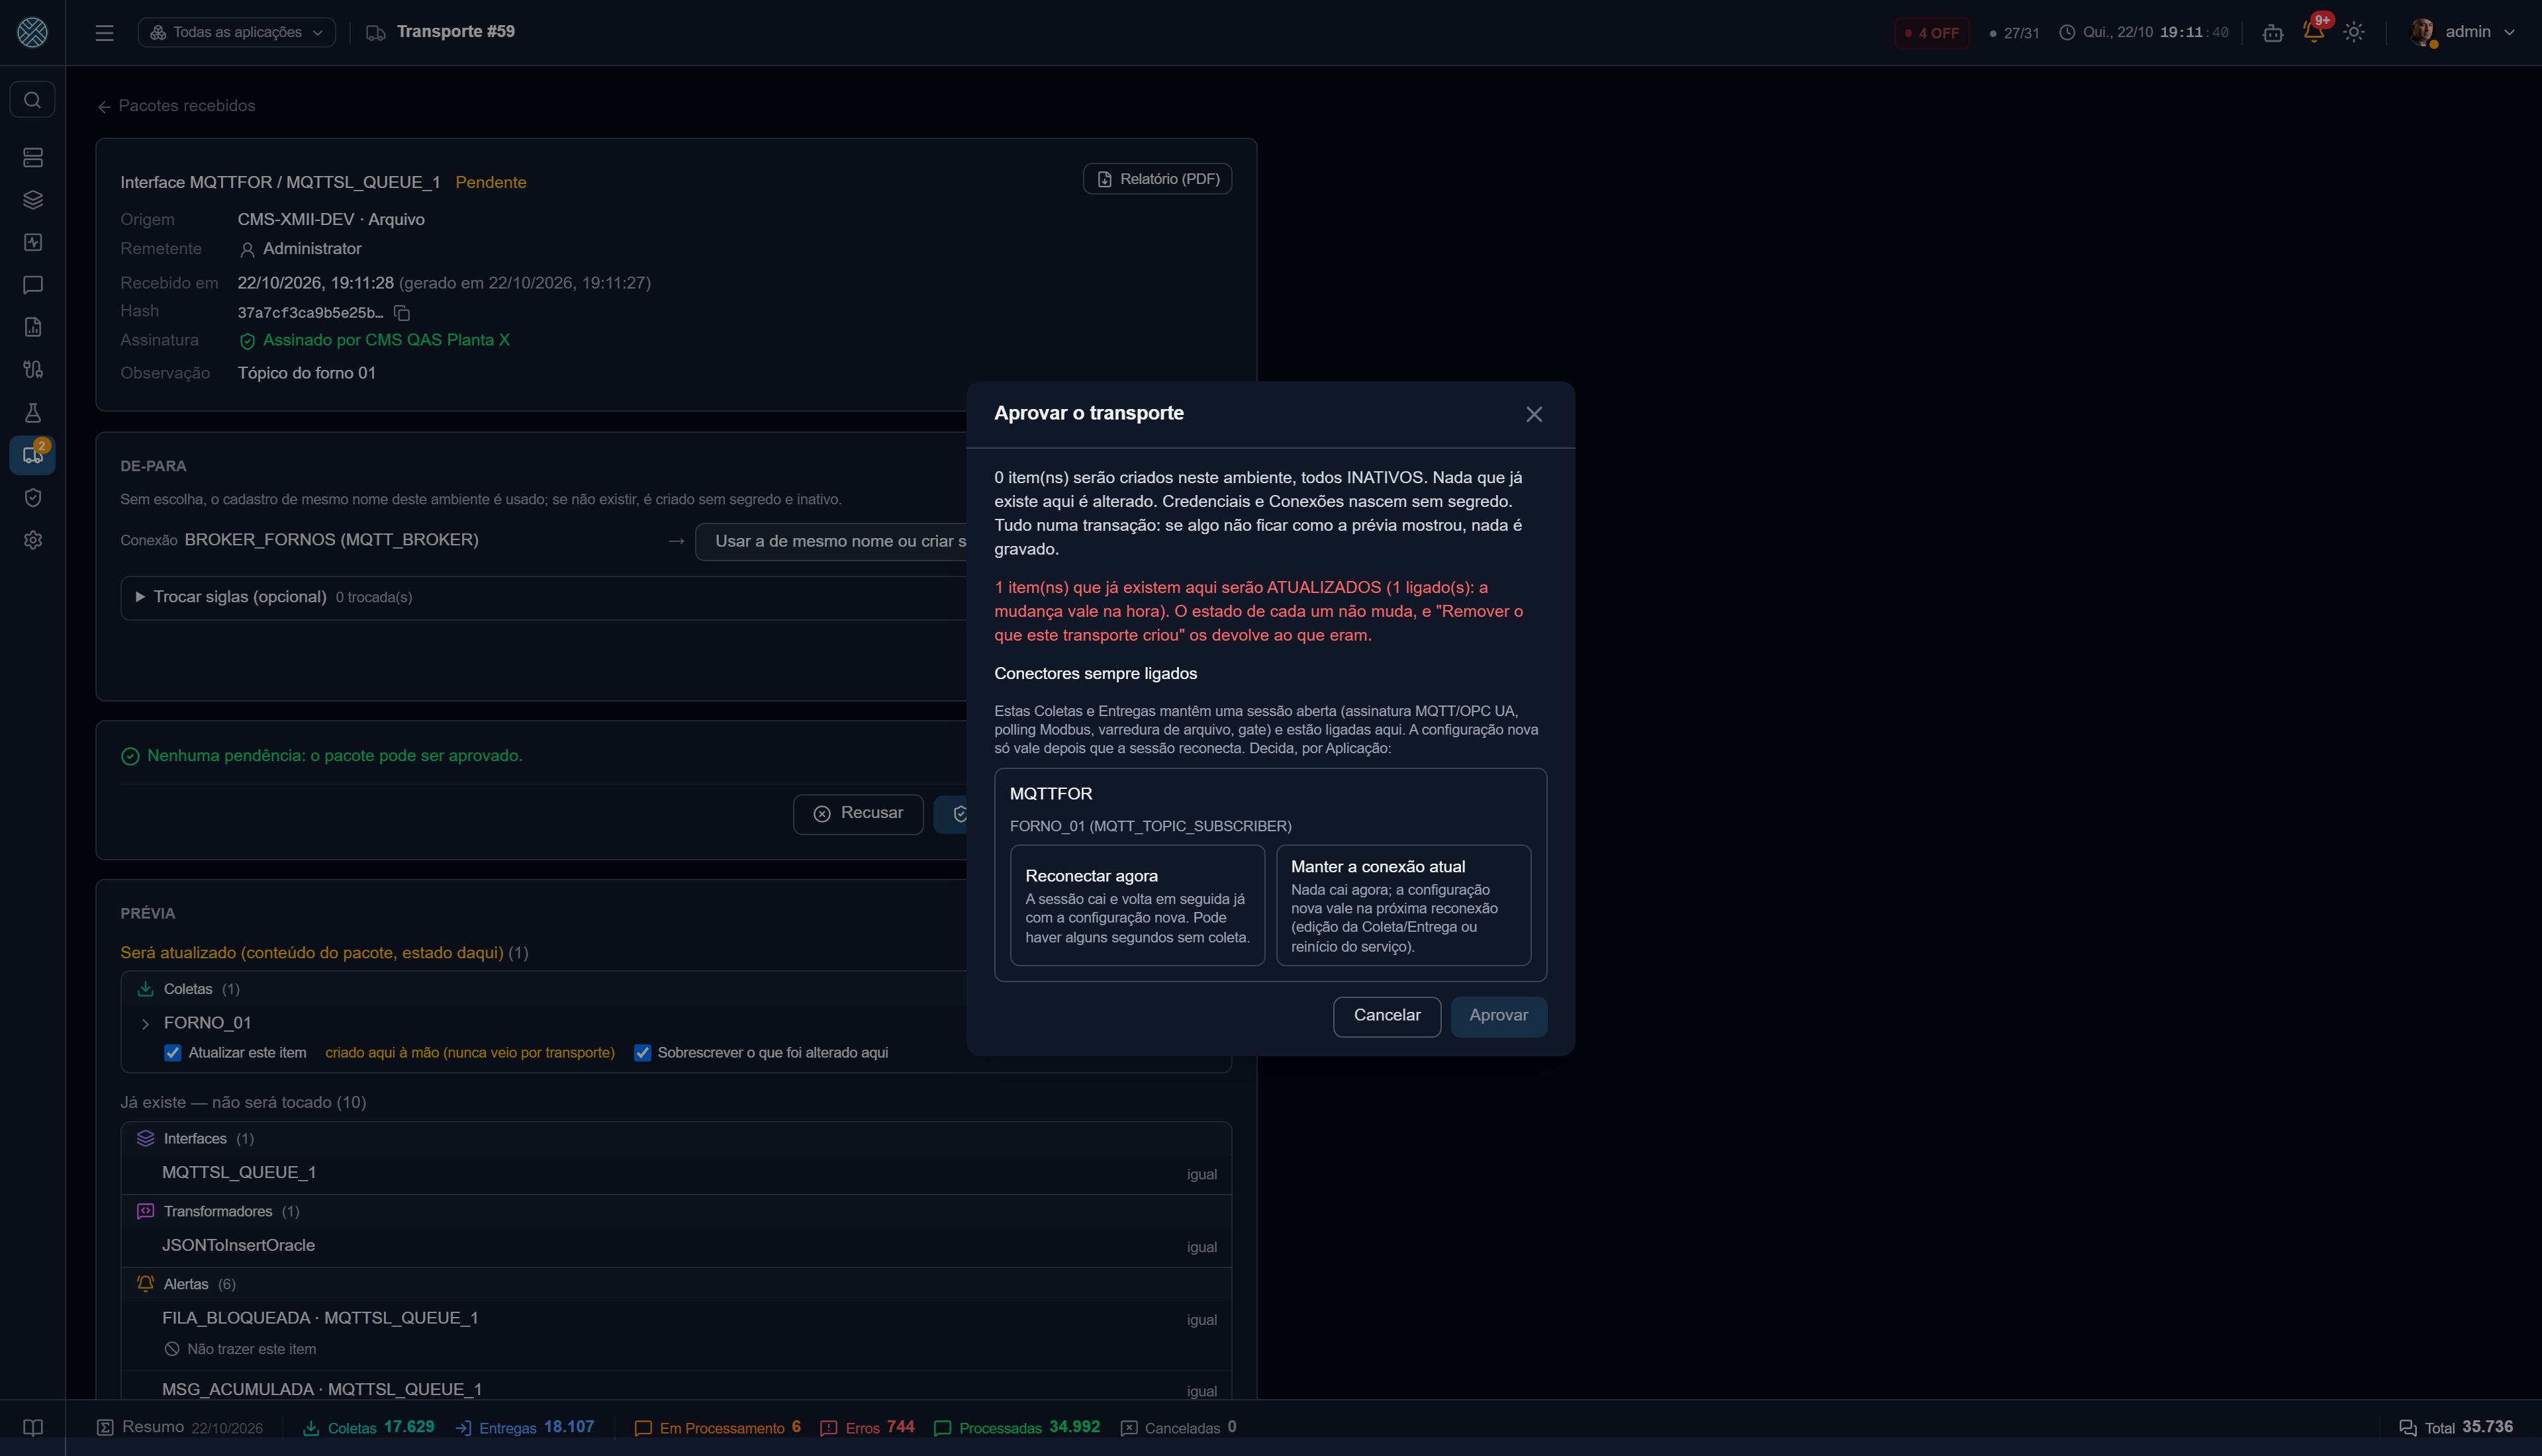The image size is (2542, 1456).
Task: Click the Aprovar button in the dialog
Action: click(x=1498, y=1016)
